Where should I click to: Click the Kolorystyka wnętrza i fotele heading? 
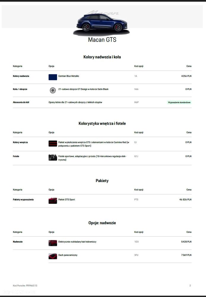(x=102, y=123)
